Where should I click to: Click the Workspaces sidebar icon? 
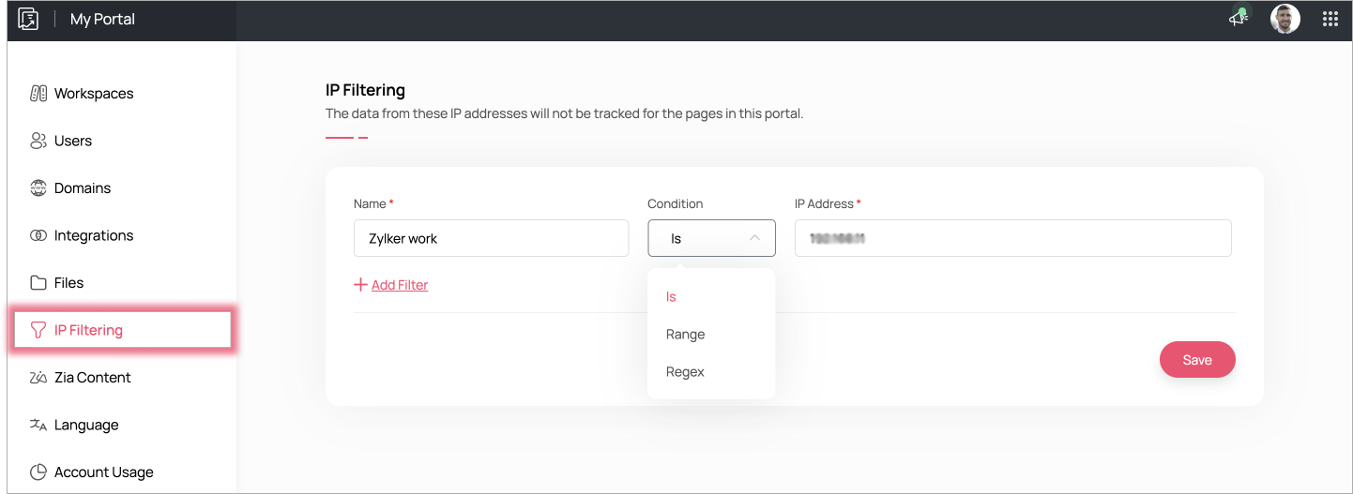pyautogui.click(x=38, y=94)
